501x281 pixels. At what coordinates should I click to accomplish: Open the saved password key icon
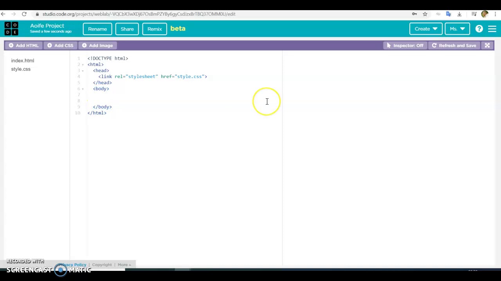pyautogui.click(x=414, y=14)
